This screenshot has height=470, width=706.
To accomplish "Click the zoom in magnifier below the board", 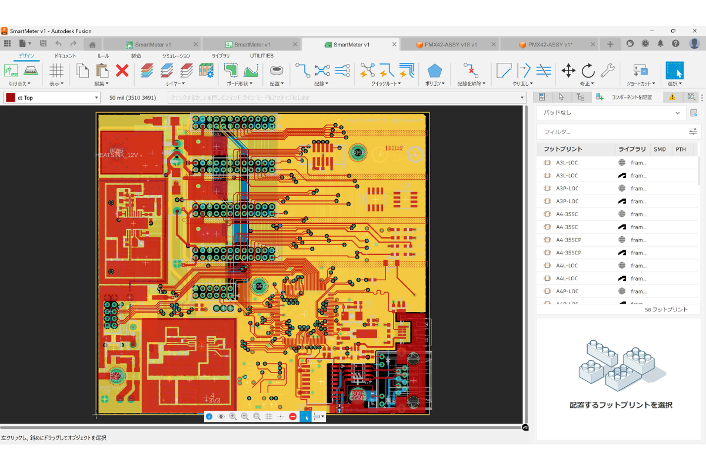I will coord(233,417).
